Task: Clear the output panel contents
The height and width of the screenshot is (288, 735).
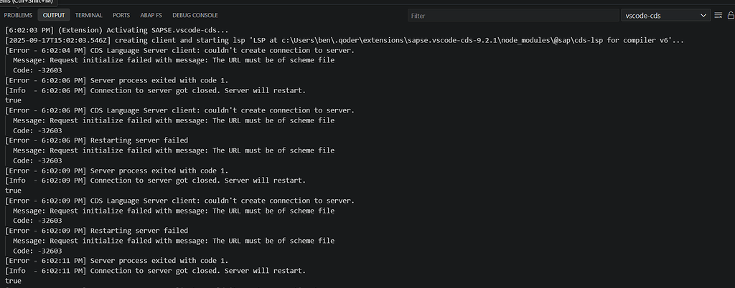Action: click(x=718, y=15)
